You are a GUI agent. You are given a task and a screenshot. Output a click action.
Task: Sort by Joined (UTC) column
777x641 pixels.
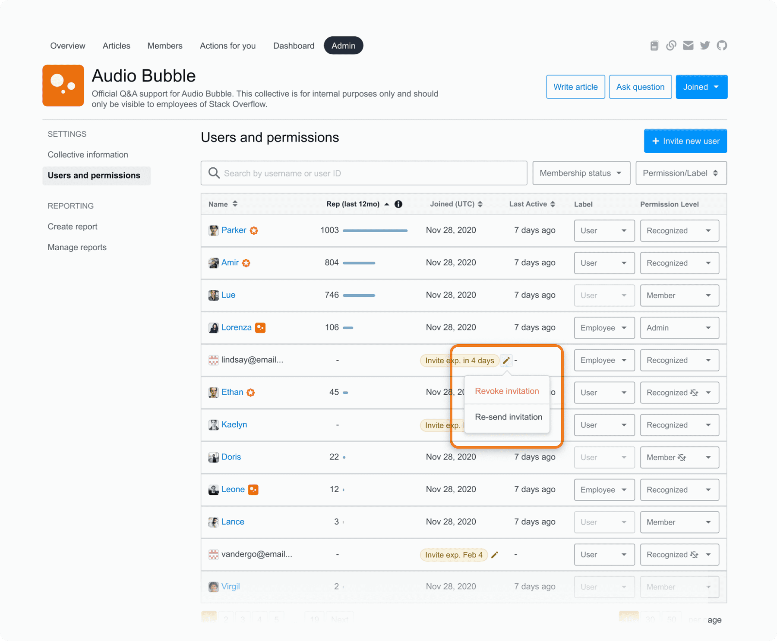point(456,204)
